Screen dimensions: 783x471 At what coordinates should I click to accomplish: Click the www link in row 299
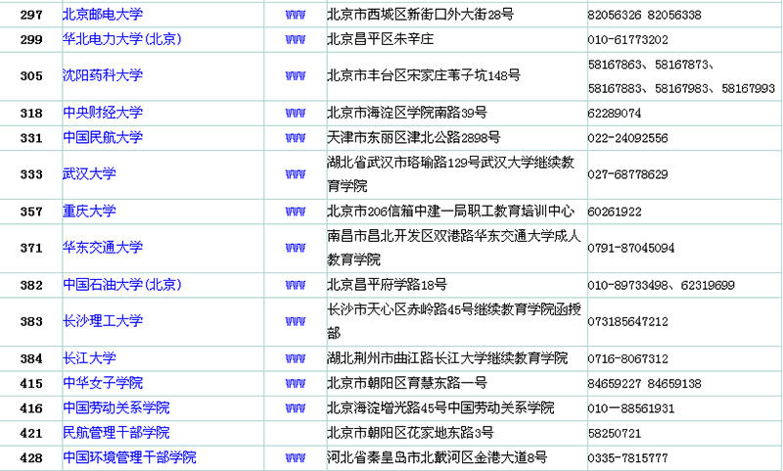[296, 40]
